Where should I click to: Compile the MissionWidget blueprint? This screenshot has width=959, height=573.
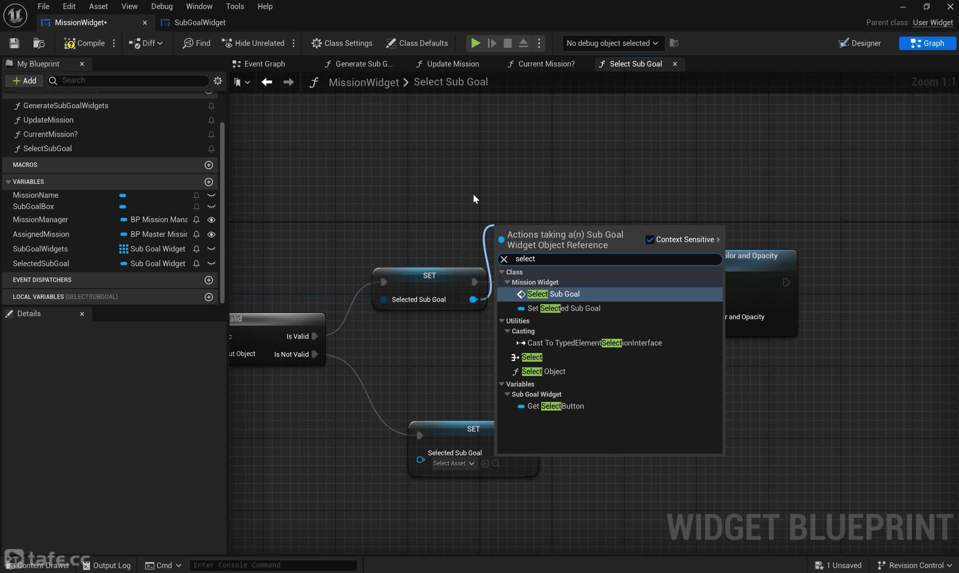coord(84,43)
